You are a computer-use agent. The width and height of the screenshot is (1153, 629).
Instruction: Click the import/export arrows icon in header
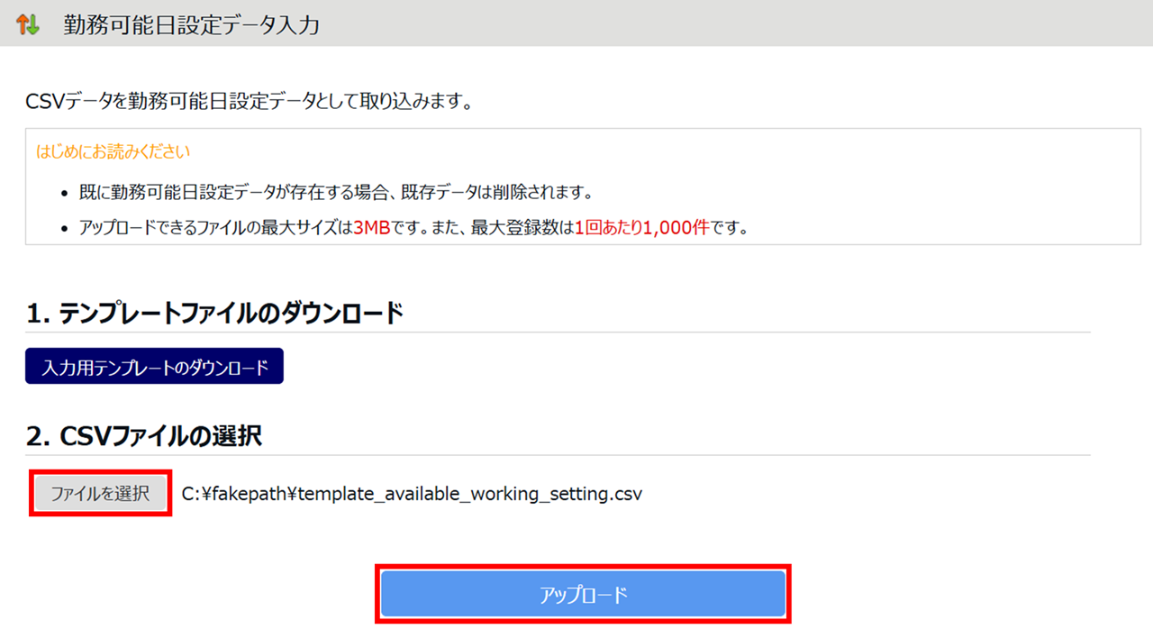pyautogui.click(x=28, y=24)
